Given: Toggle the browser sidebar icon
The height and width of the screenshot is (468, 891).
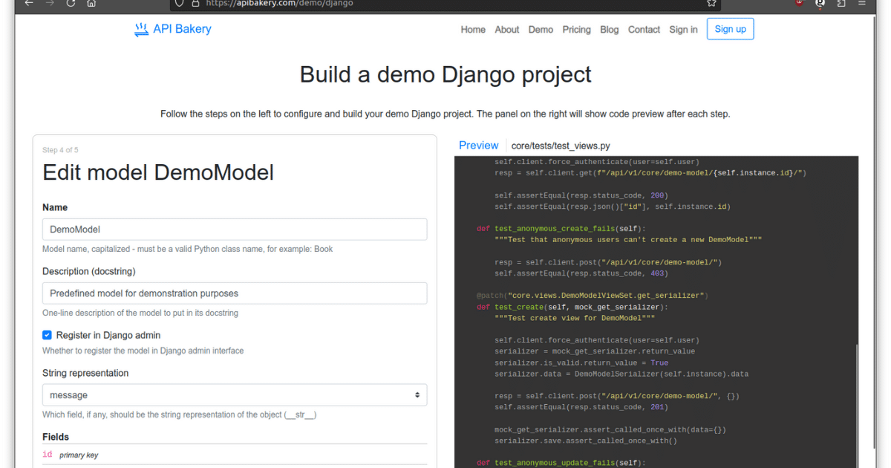Looking at the screenshot, I should [x=840, y=4].
